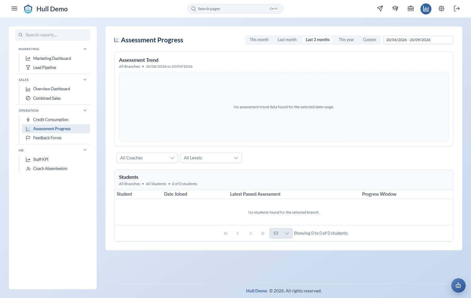
Task: Go to previous students page
Action: [x=238, y=233]
